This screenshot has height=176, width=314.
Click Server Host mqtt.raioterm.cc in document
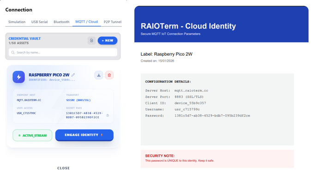176,91
